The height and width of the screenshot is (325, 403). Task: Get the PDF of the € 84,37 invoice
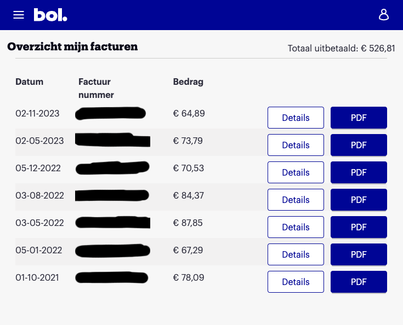[359, 200]
